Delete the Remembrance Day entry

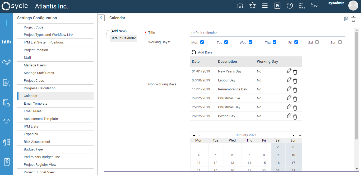tap(295, 90)
